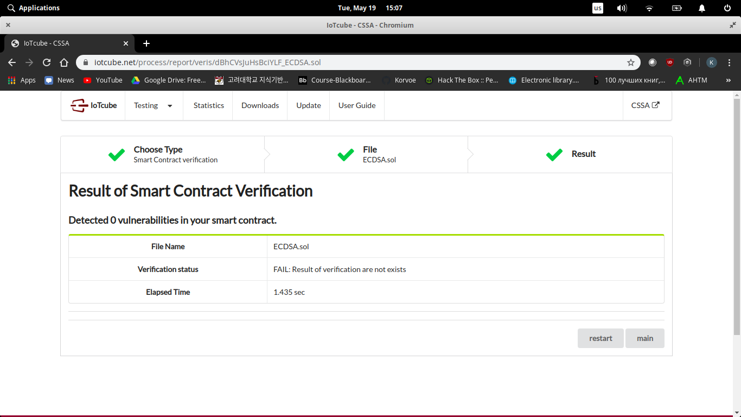Go to the browser home page icon
Viewport: 741px width, 417px height.
click(64, 62)
